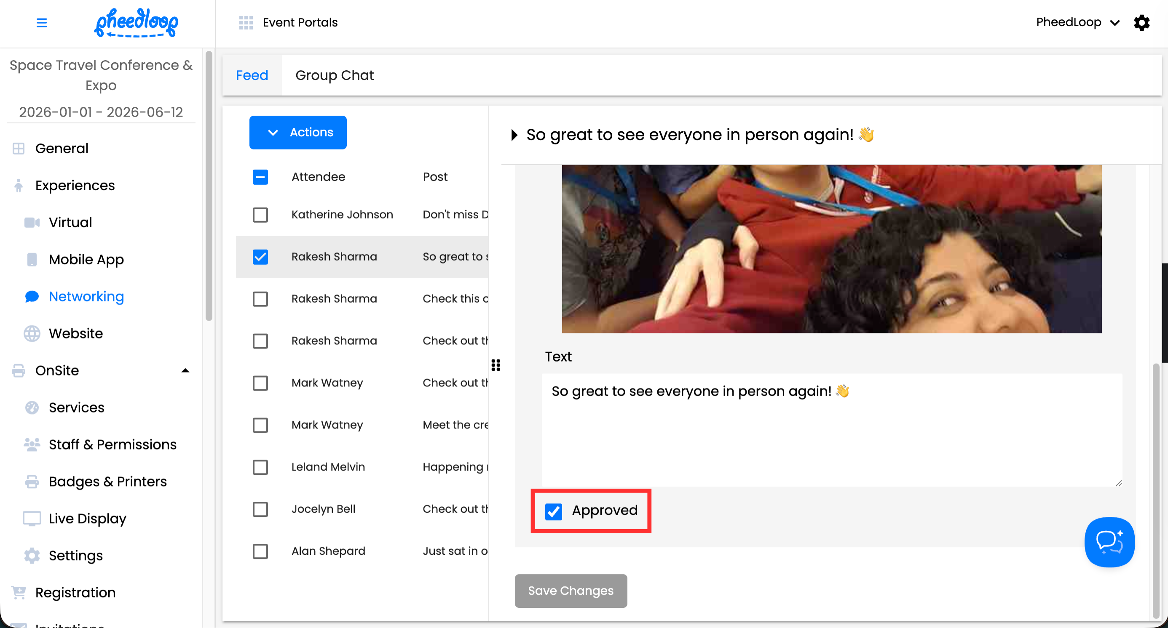
Task: Toggle the Attendee header select-all checkbox
Action: (260, 177)
